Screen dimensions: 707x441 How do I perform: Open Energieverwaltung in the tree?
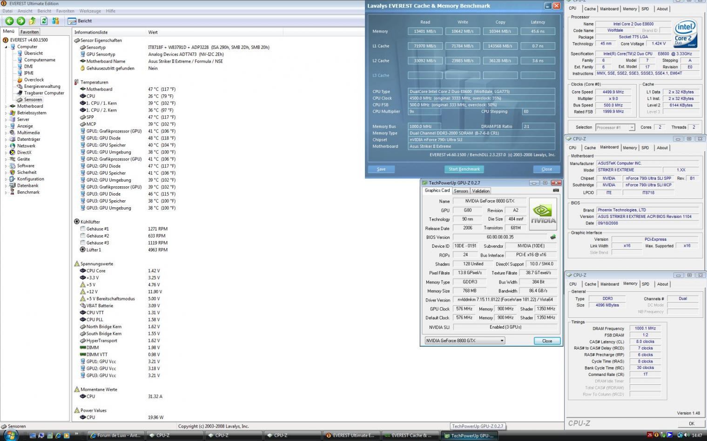[x=42, y=86]
